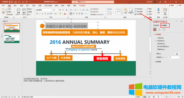Switch to the Insert ribbon tab

(15, 6)
